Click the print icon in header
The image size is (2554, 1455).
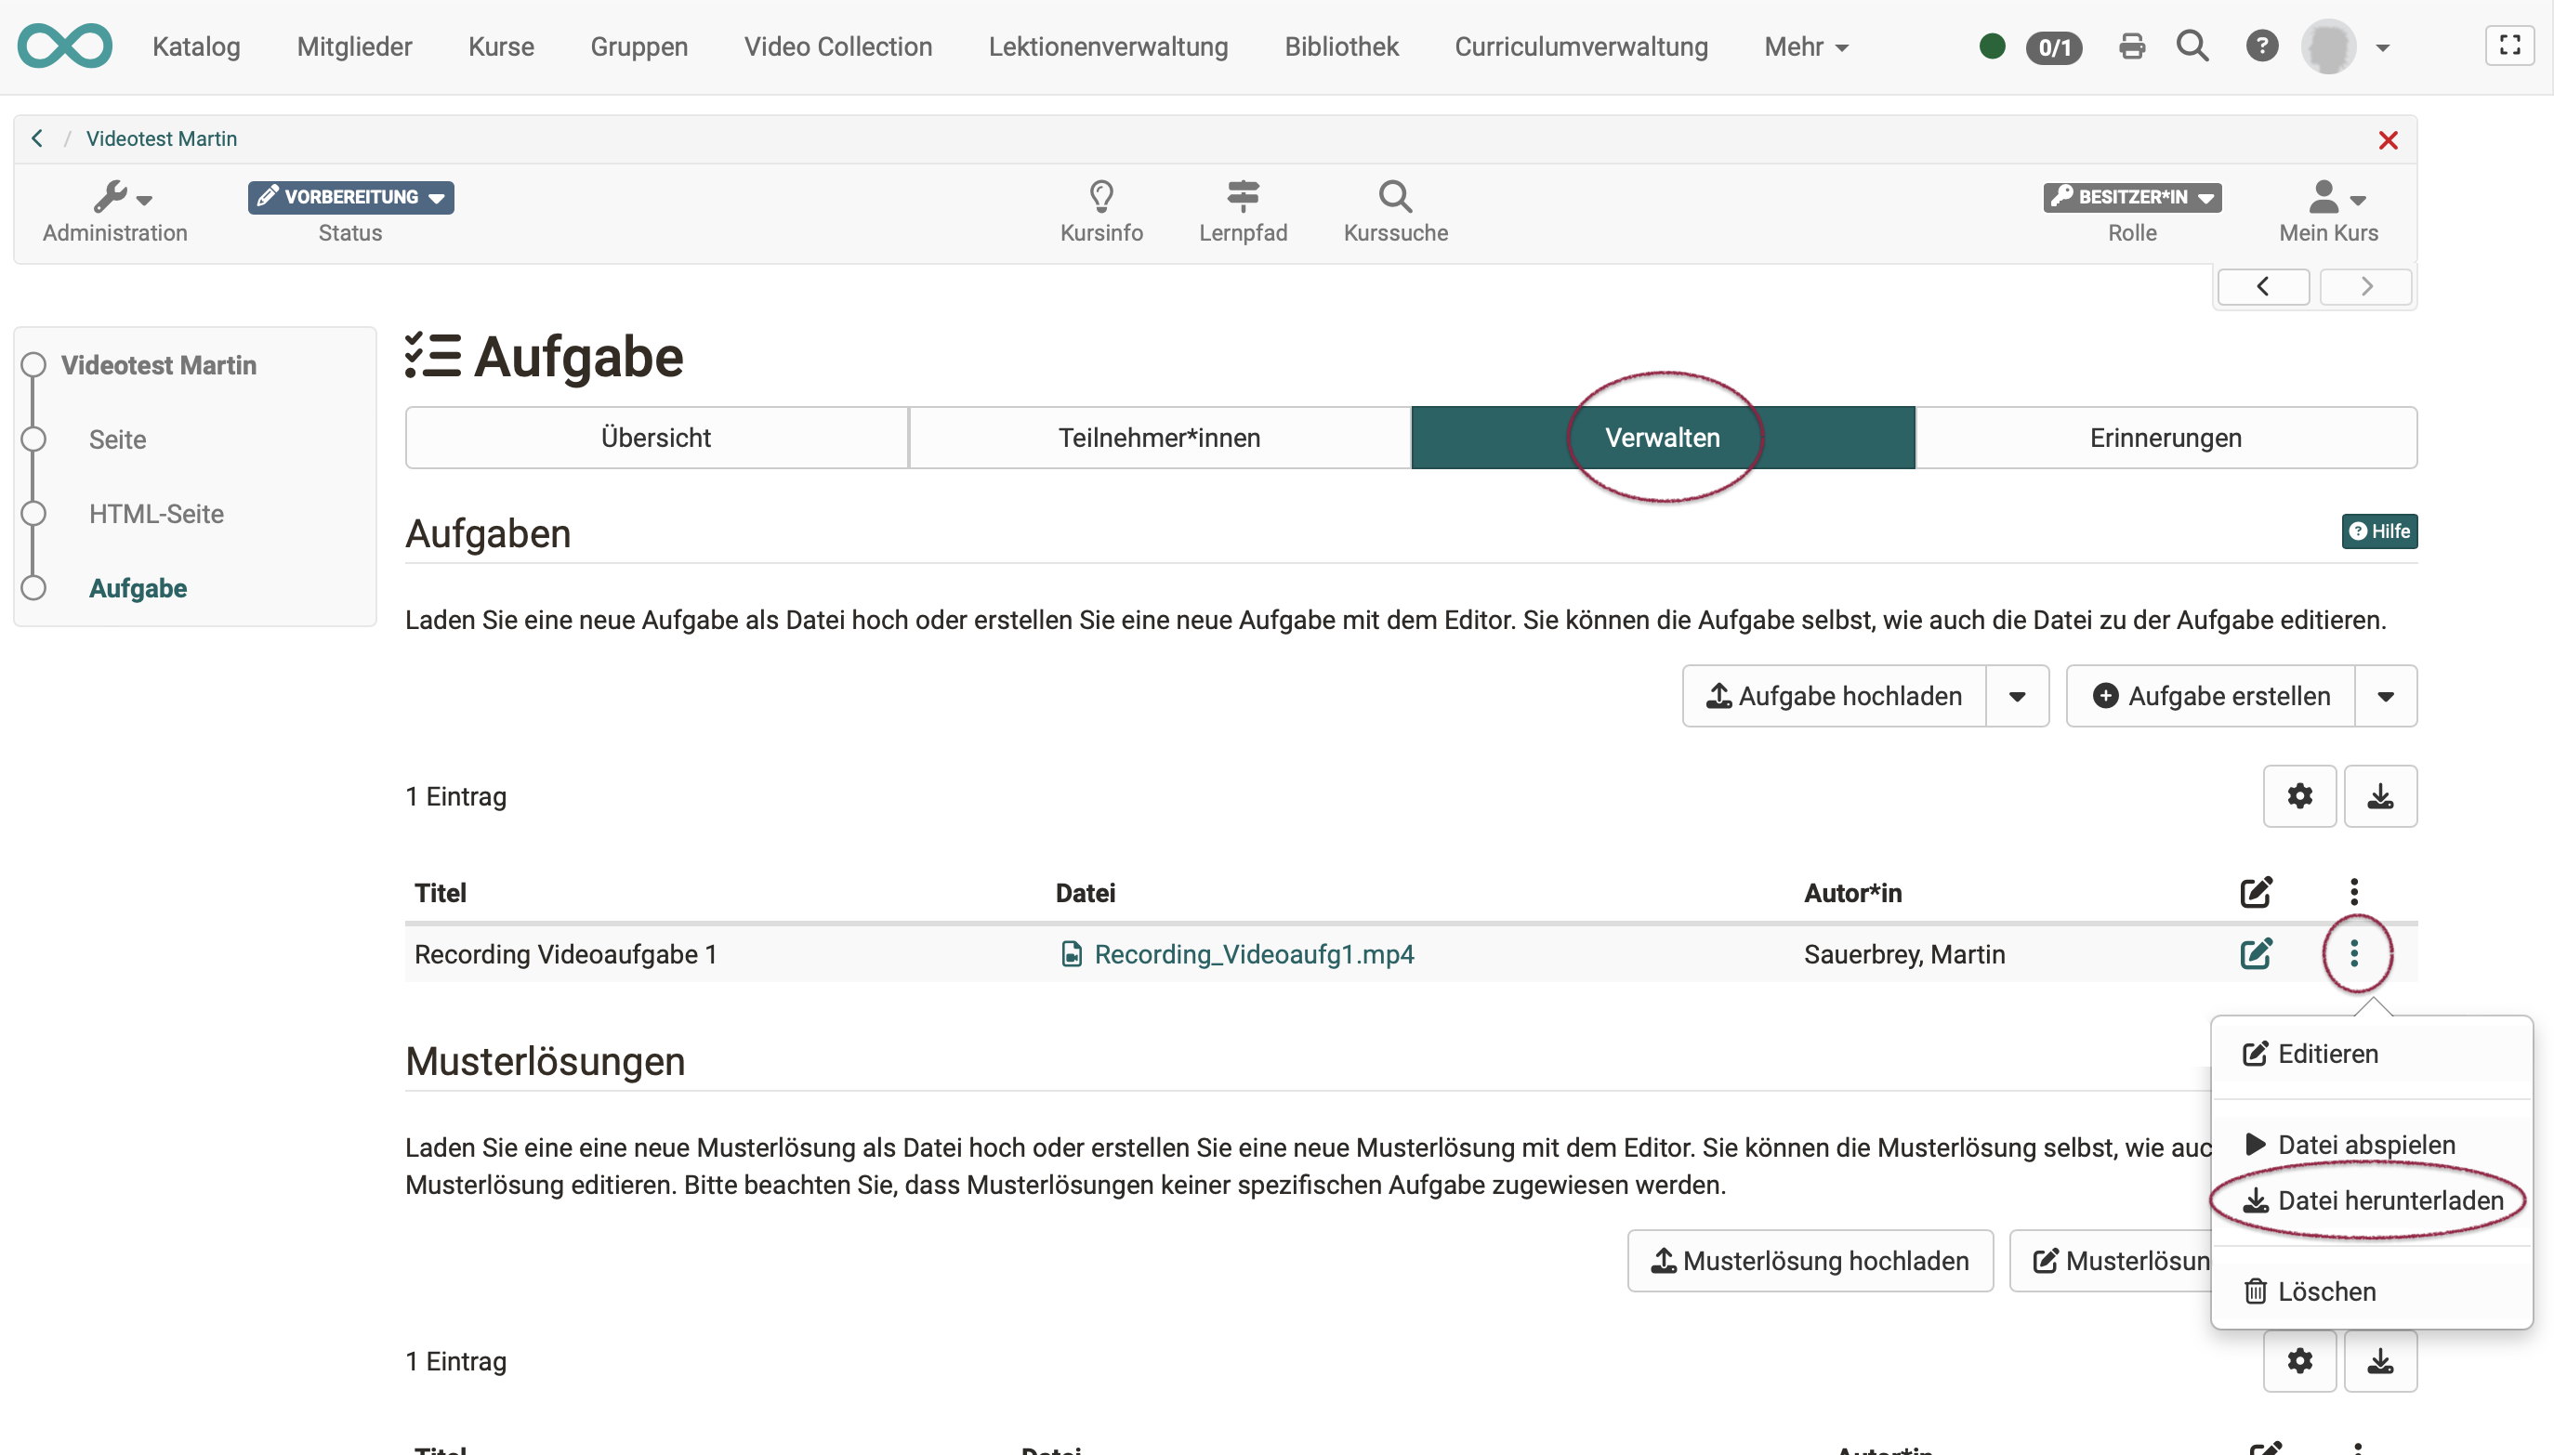click(x=2131, y=46)
